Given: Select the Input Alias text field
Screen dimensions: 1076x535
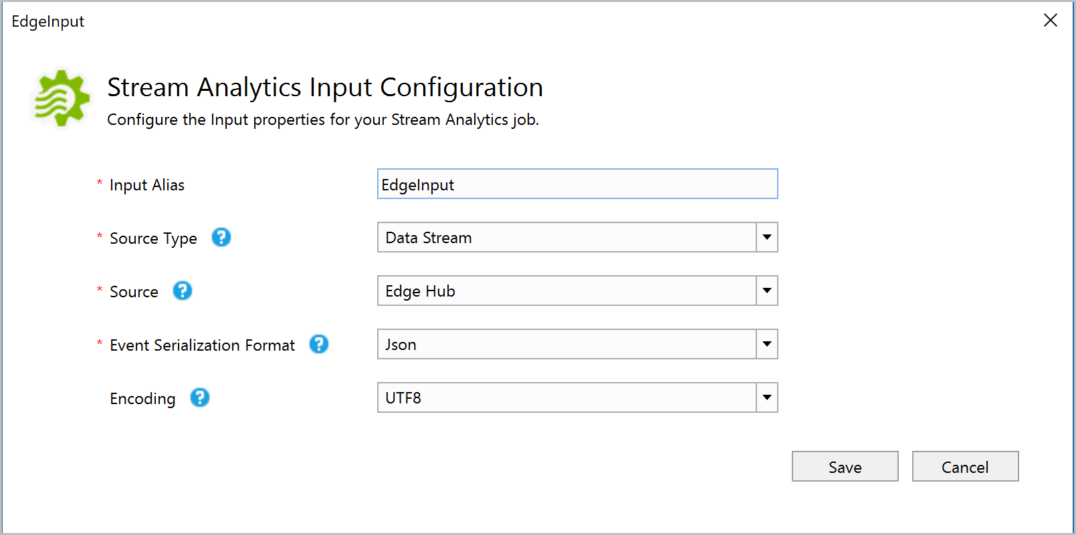Looking at the screenshot, I should click(578, 184).
